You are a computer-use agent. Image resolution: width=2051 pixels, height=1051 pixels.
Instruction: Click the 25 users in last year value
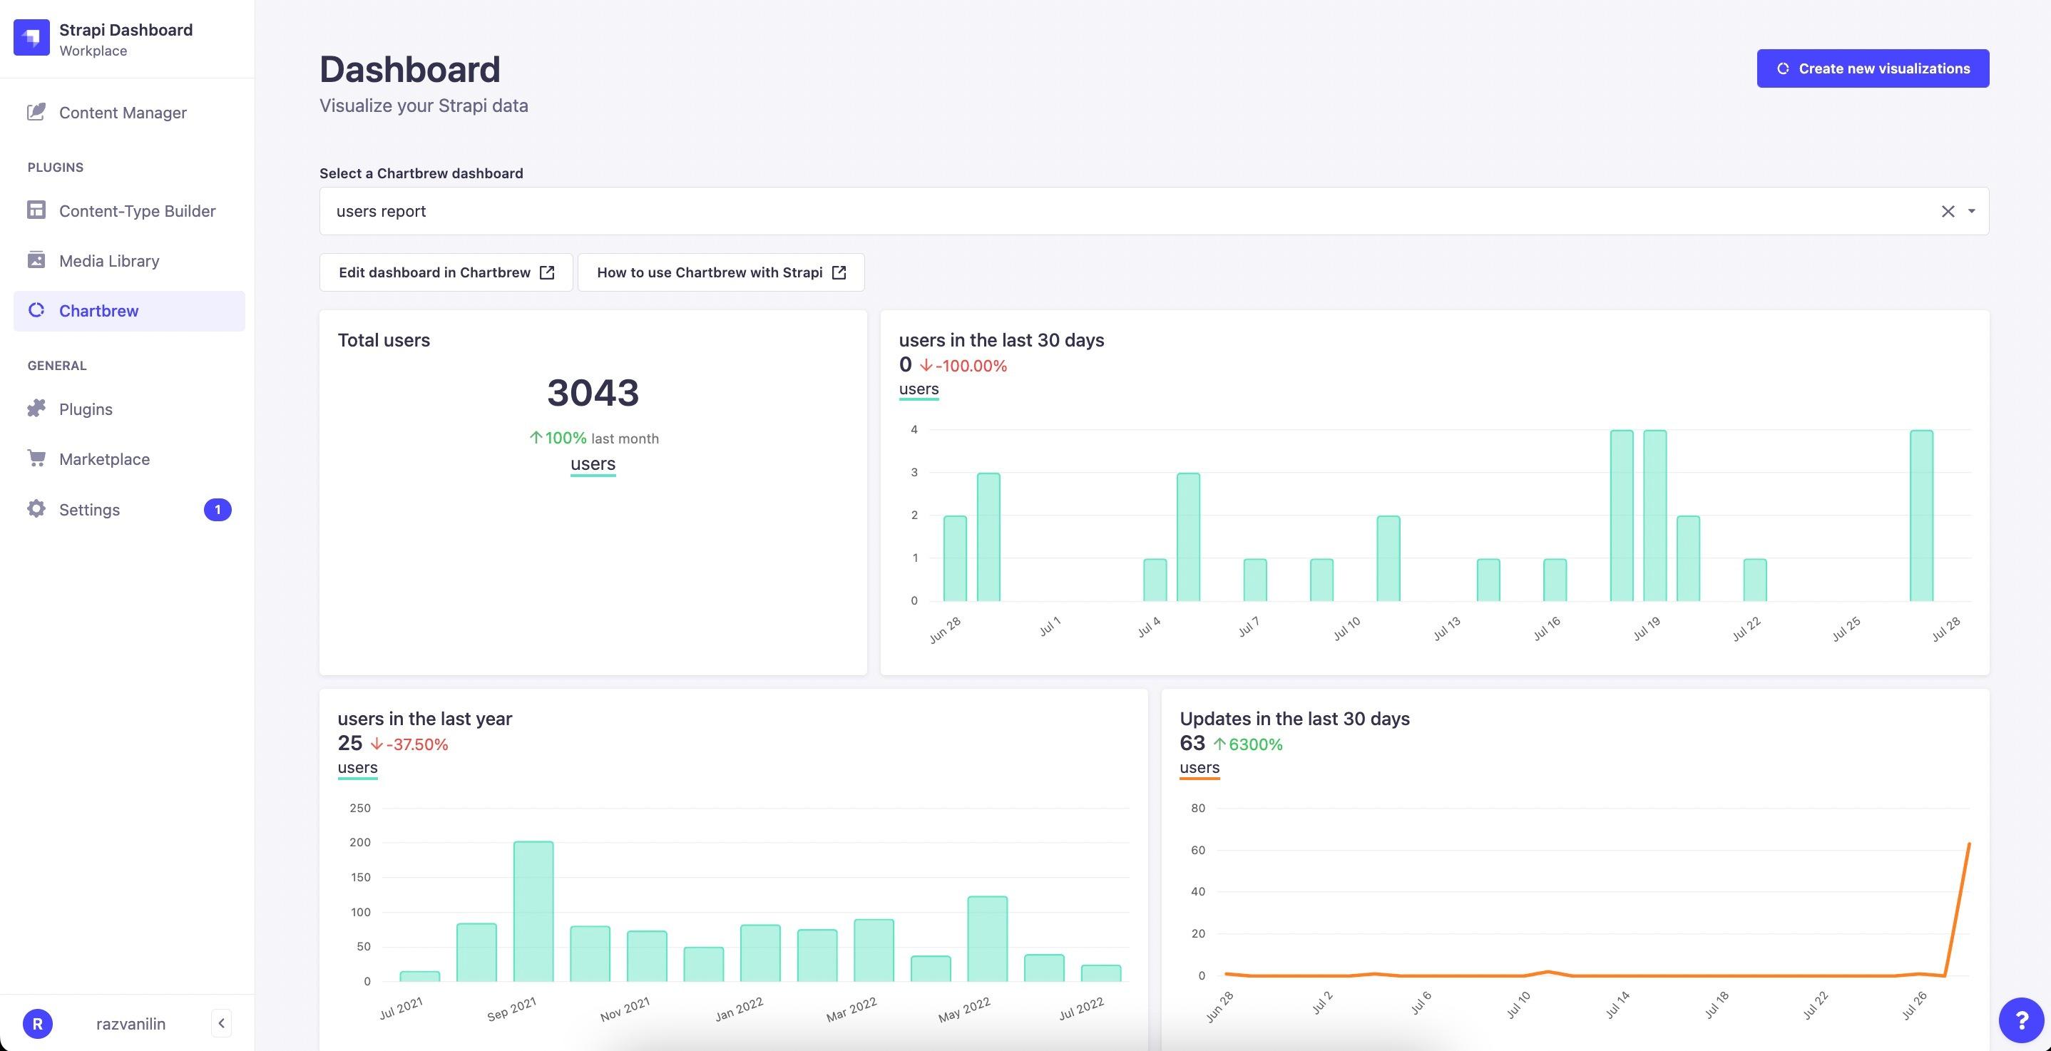click(349, 743)
